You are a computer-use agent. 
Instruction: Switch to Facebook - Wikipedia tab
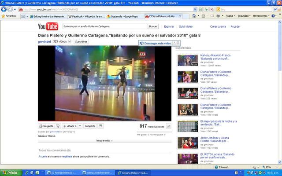point(87,17)
